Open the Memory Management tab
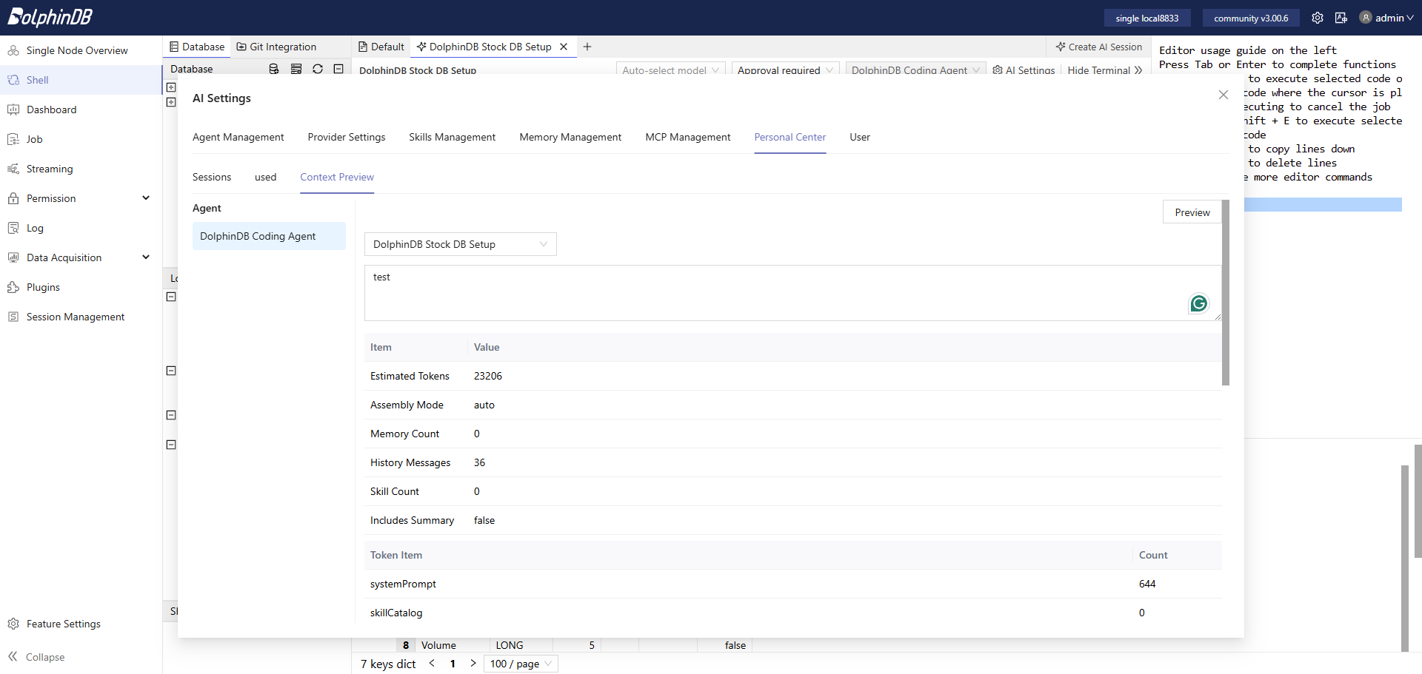This screenshot has height=674, width=1422. click(x=570, y=137)
